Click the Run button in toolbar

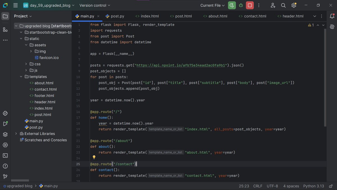232,5
